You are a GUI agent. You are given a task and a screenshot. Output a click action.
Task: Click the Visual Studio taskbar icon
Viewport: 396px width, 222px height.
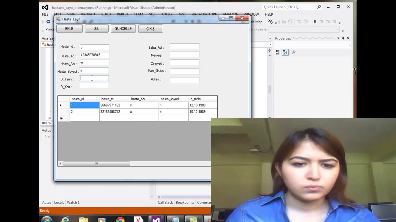click(157, 220)
